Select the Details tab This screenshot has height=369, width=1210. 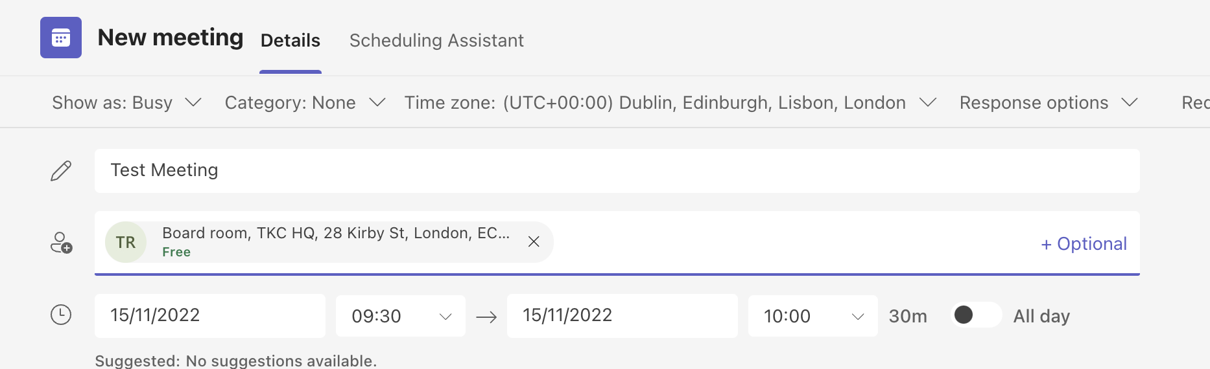coord(291,40)
